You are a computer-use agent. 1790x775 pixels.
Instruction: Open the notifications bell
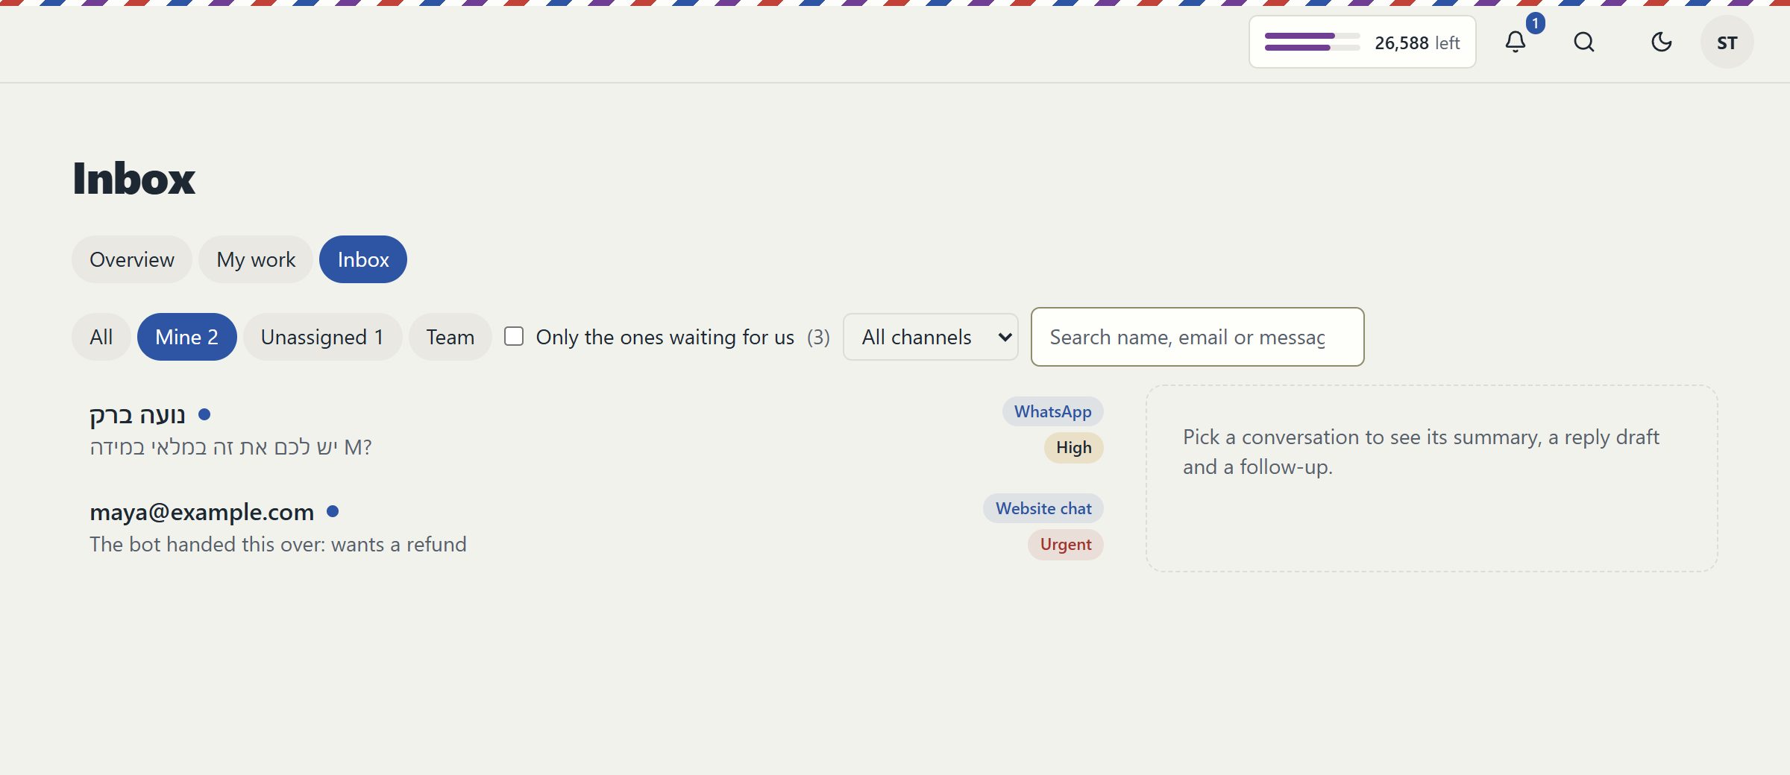[1516, 42]
